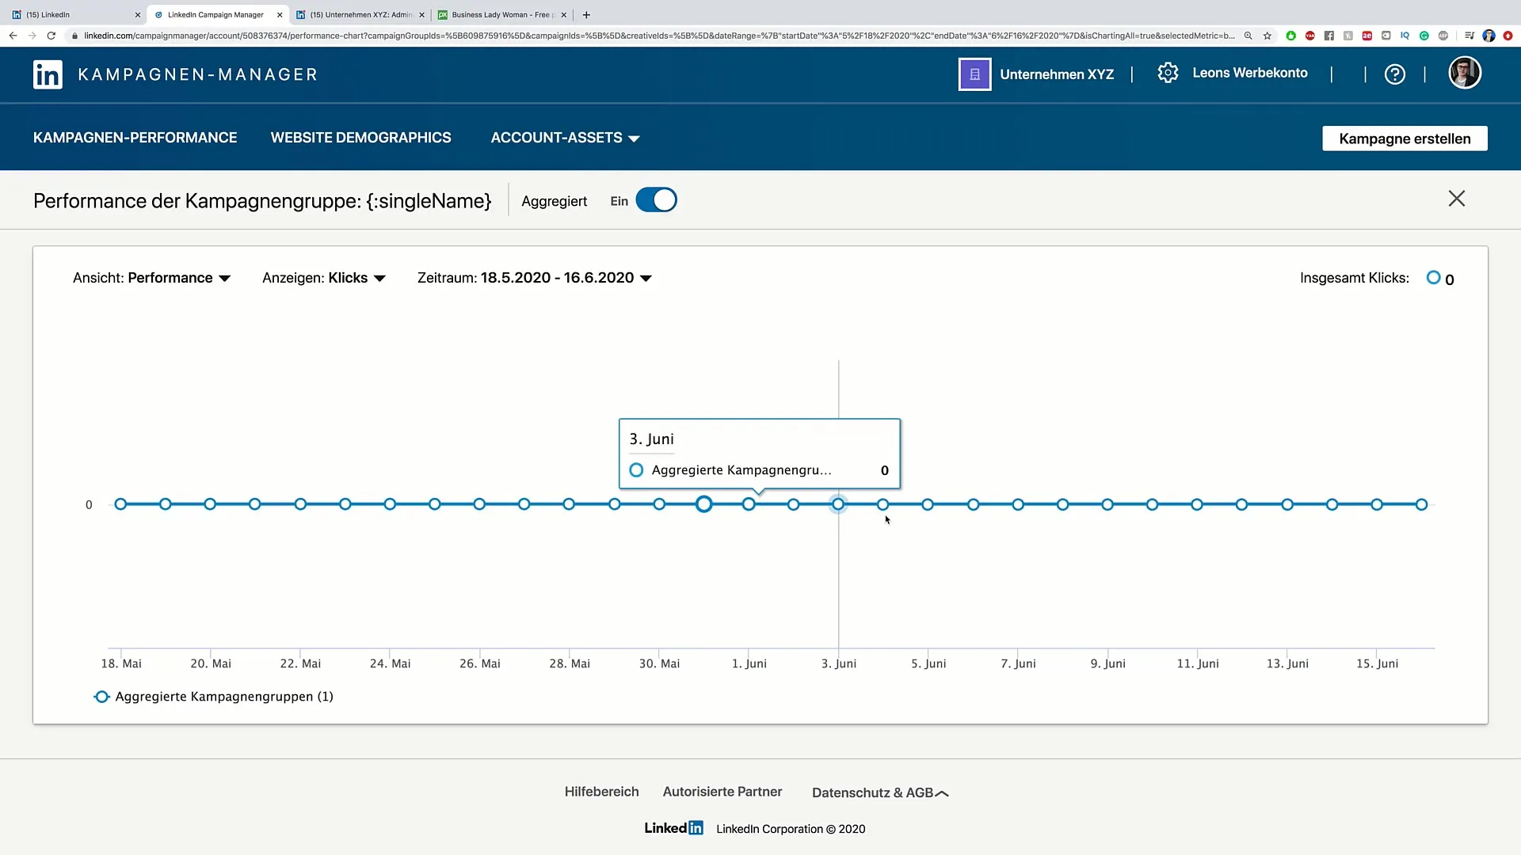Click the 1. Juni axis label

[749, 663]
